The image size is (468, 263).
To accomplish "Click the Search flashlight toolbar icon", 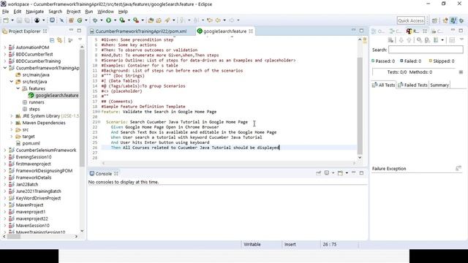I will click(x=167, y=20).
